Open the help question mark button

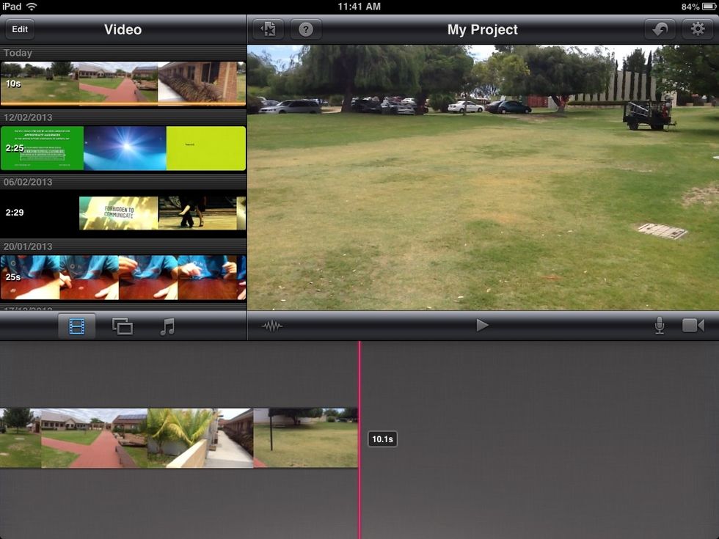(306, 29)
